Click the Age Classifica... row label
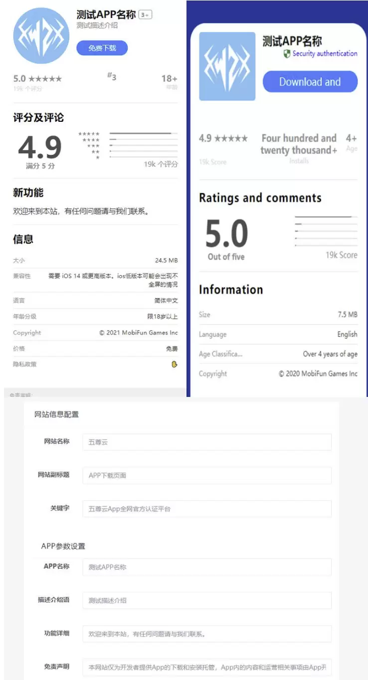Screen dimensions: 368x680 point(220,354)
